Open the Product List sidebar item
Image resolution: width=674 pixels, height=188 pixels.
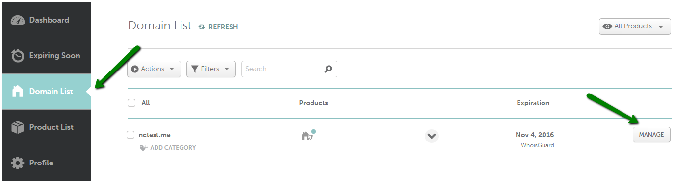(x=47, y=127)
